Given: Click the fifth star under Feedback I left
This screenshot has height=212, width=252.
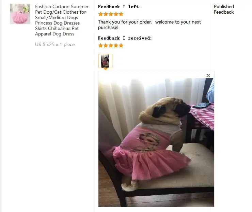Looking at the screenshot, I should point(121,14).
